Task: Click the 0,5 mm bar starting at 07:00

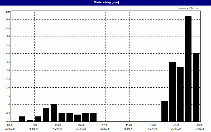Action: pos(70,117)
